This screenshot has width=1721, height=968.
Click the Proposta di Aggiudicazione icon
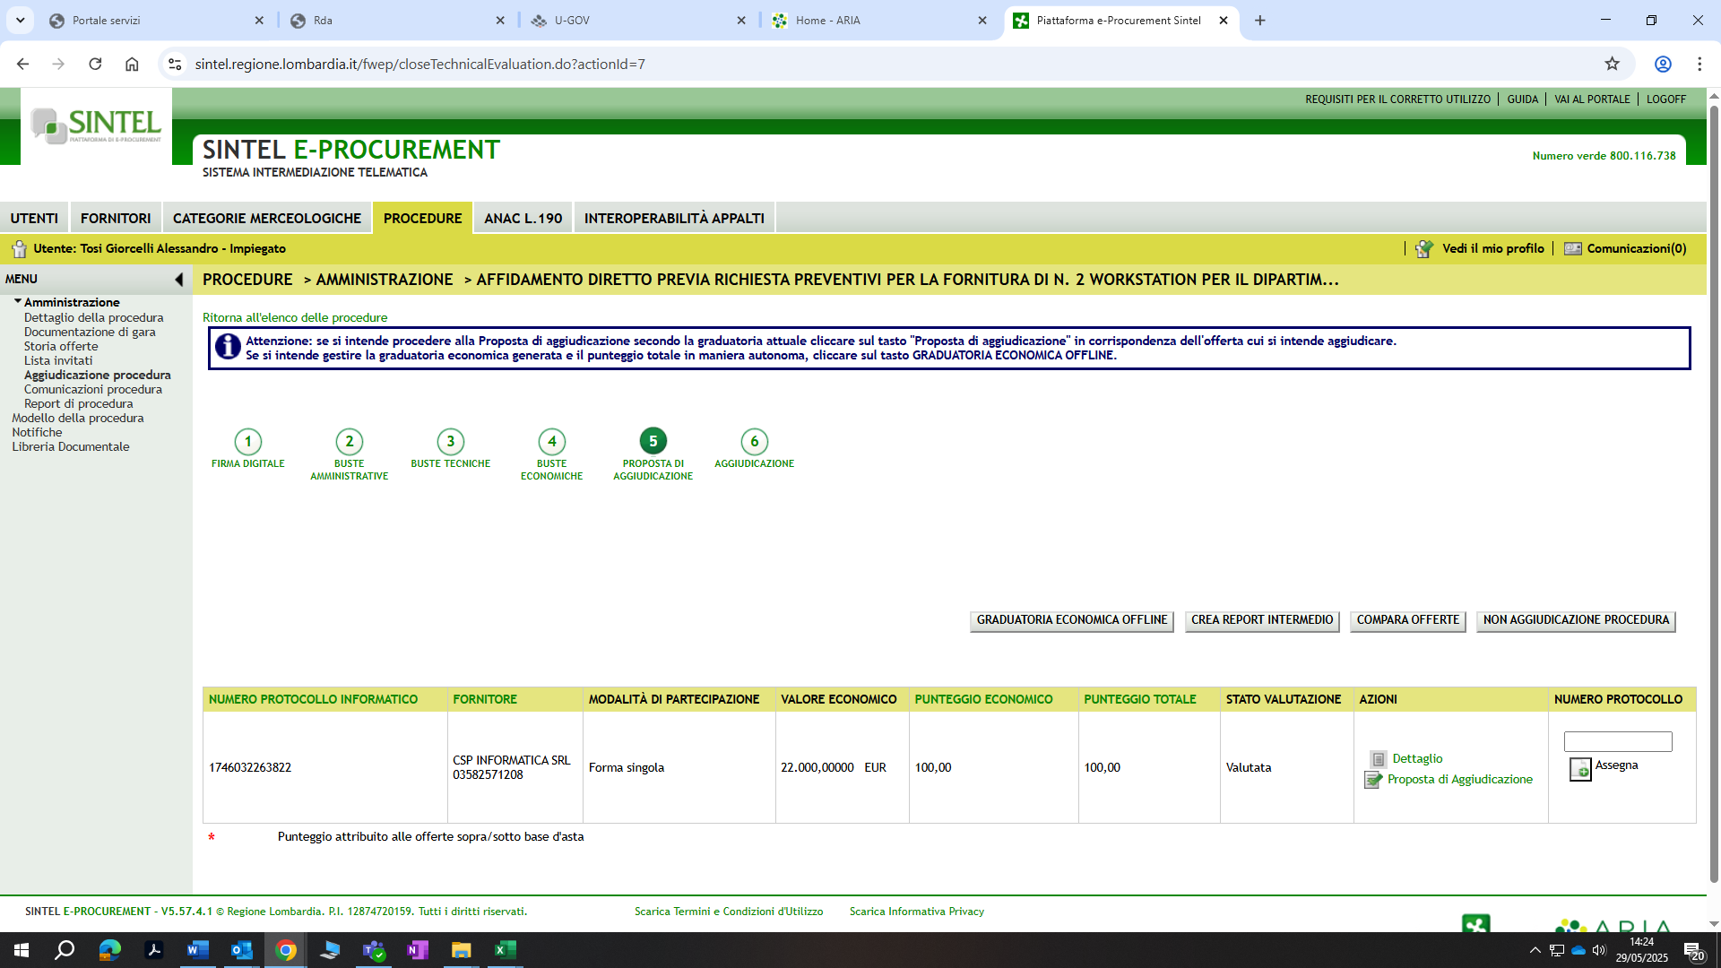click(1373, 780)
